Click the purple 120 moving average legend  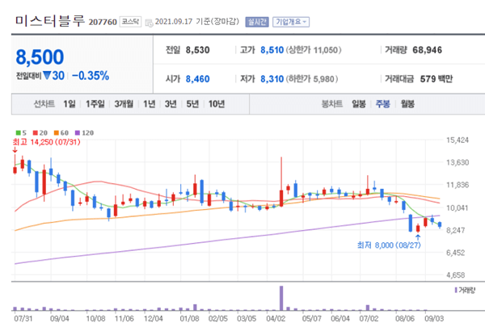pyautogui.click(x=84, y=132)
